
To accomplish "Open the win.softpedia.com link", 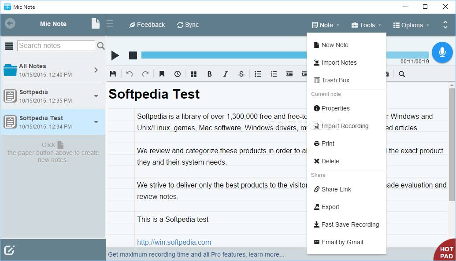I will 174,242.
